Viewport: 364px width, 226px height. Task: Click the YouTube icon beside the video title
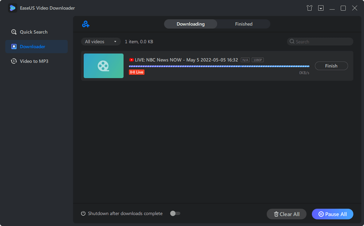[131, 60]
